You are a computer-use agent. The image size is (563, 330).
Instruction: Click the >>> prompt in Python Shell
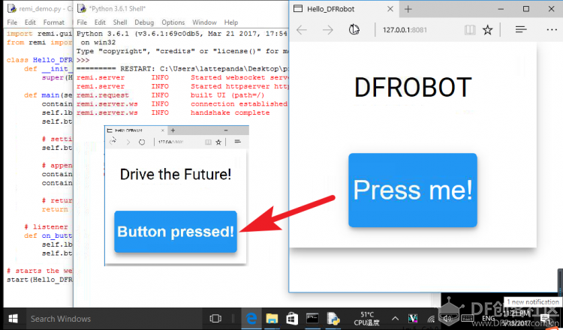point(83,60)
